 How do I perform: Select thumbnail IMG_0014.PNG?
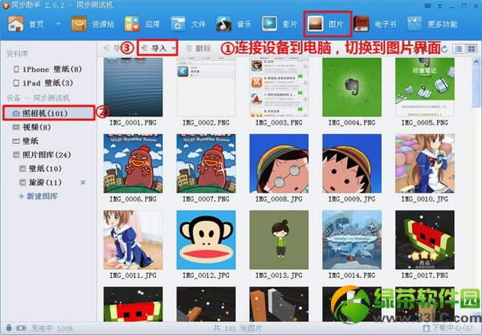352,240
